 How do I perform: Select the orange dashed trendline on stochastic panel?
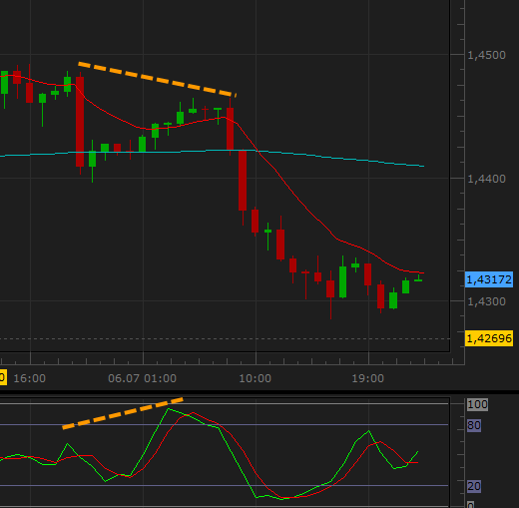pyautogui.click(x=123, y=413)
